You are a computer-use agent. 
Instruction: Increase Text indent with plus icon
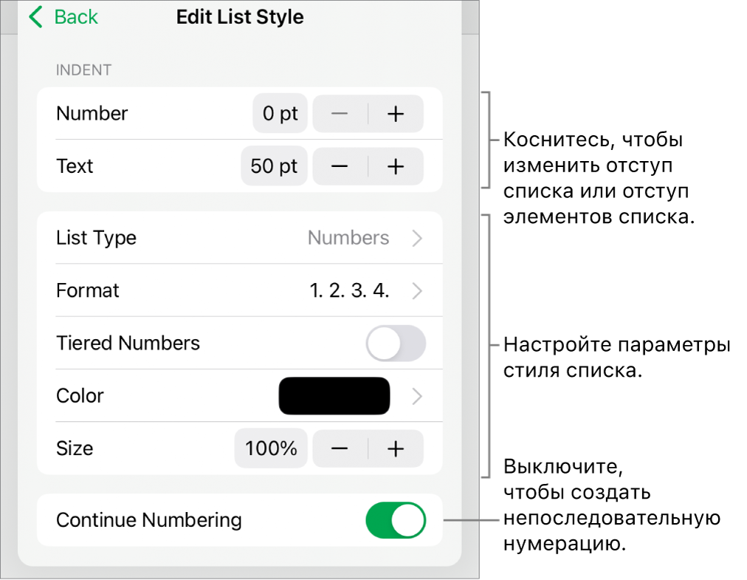(396, 166)
